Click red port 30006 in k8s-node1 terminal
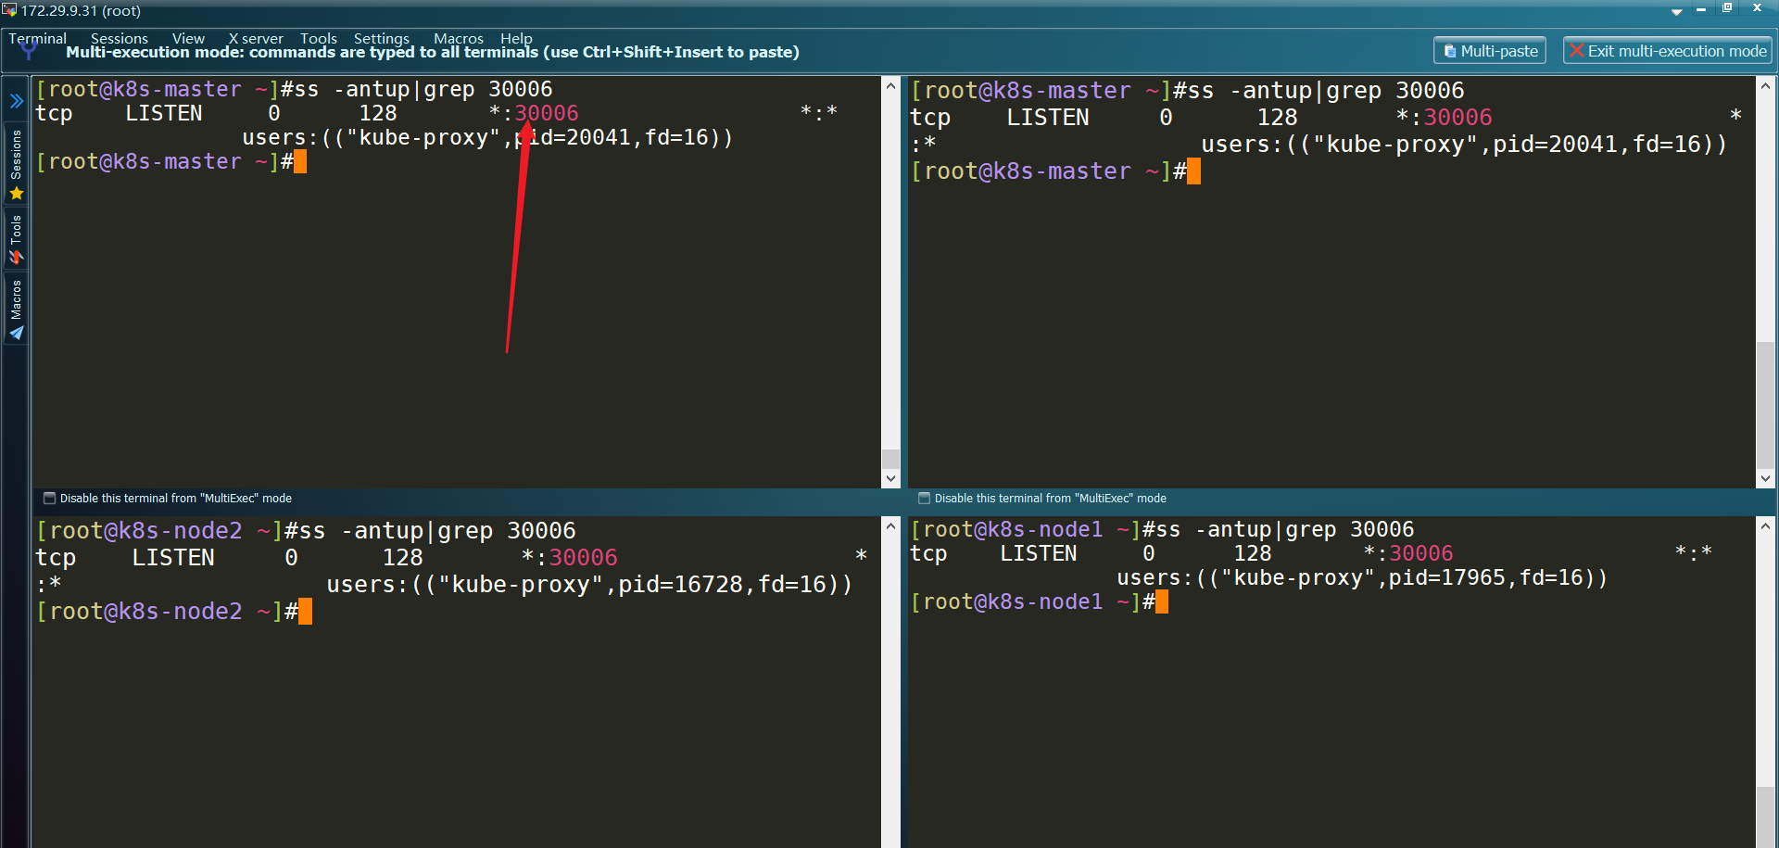 tap(1421, 554)
